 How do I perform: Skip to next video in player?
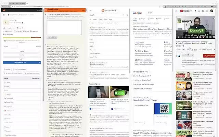point(182,37)
